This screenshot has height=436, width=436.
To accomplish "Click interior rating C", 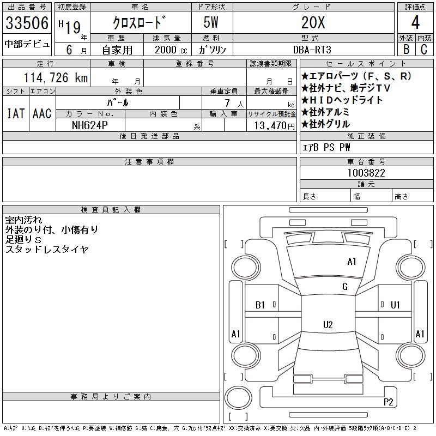I will 424,49.
